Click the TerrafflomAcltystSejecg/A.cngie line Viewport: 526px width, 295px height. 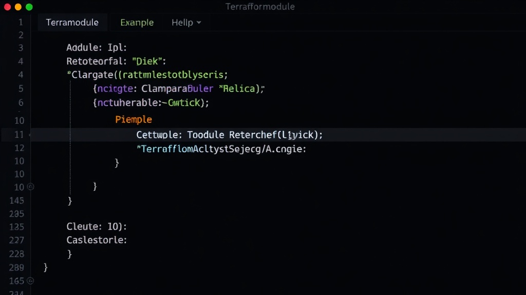221,149
